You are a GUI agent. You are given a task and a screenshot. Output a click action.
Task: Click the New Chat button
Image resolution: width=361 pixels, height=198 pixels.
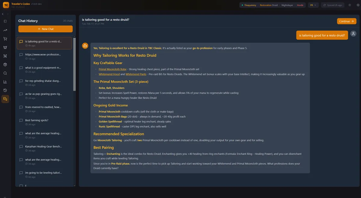(x=45, y=29)
